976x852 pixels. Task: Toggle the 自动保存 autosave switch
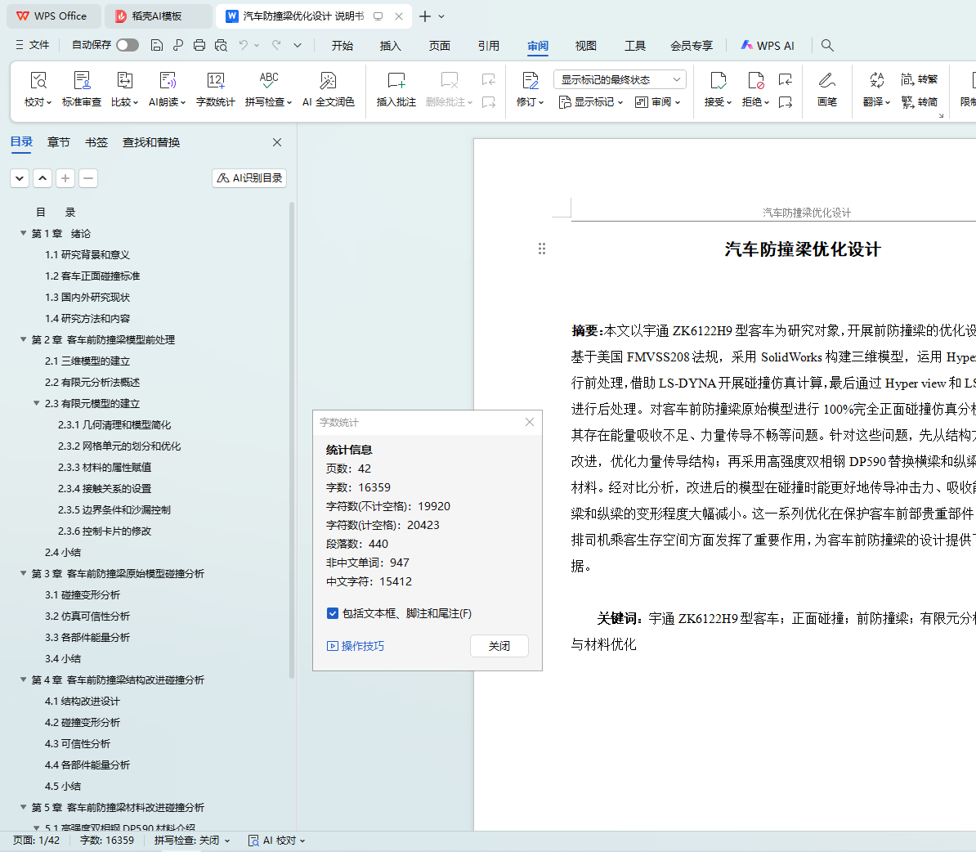[128, 45]
